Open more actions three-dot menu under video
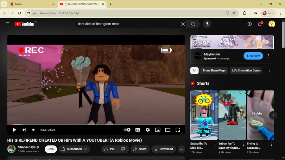This screenshot has width=285, height=160. click(x=181, y=149)
